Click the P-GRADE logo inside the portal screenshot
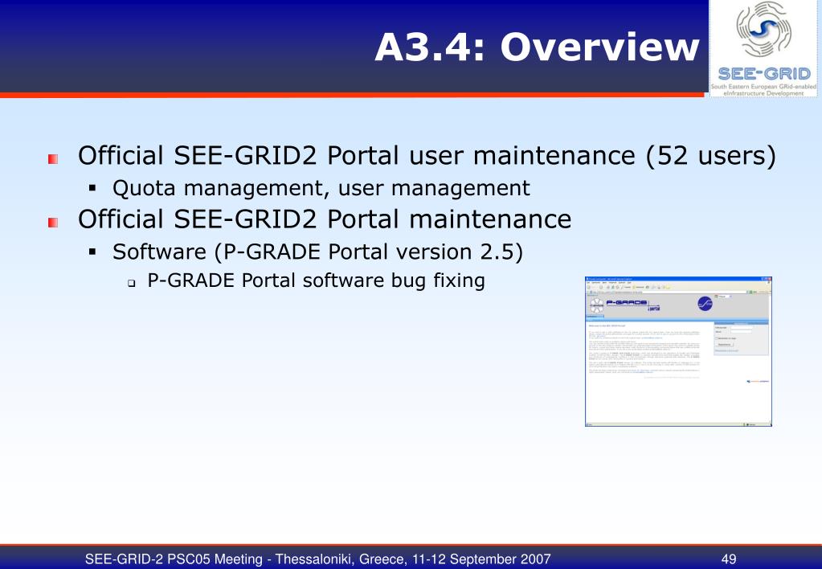The image size is (822, 569). (633, 305)
